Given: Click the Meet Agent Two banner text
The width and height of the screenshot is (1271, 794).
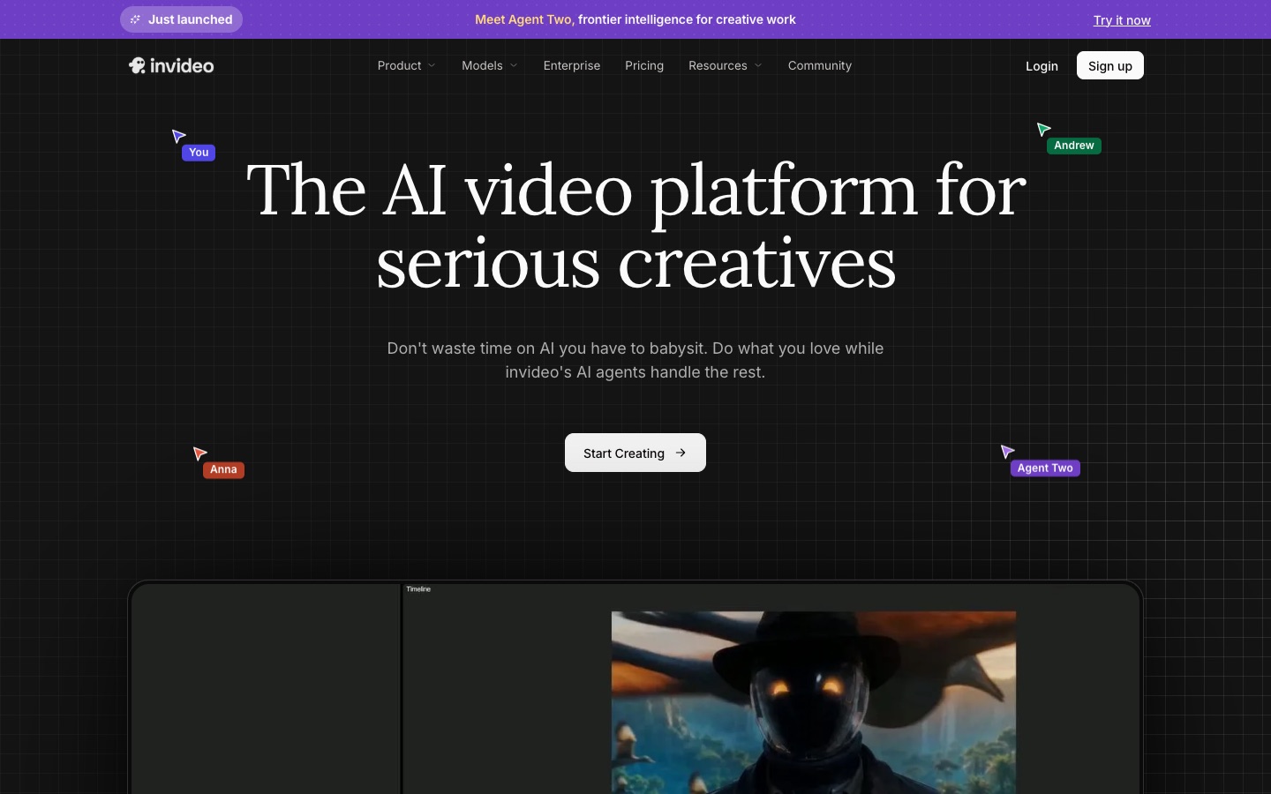Looking at the screenshot, I should point(635,19).
